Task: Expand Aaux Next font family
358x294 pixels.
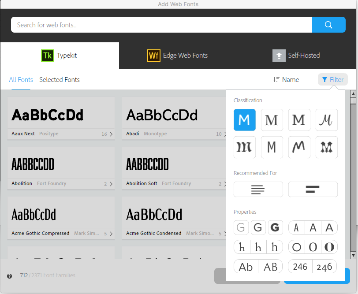Action: click(x=111, y=134)
